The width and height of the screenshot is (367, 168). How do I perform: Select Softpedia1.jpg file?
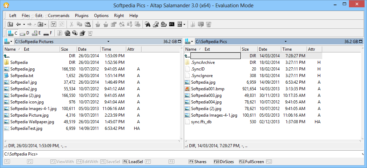[23, 82]
